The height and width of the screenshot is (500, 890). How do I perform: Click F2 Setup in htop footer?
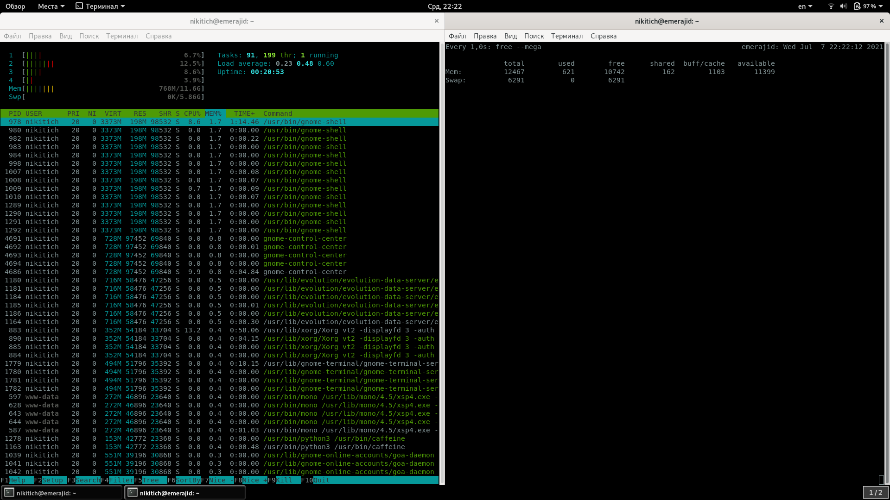51,480
